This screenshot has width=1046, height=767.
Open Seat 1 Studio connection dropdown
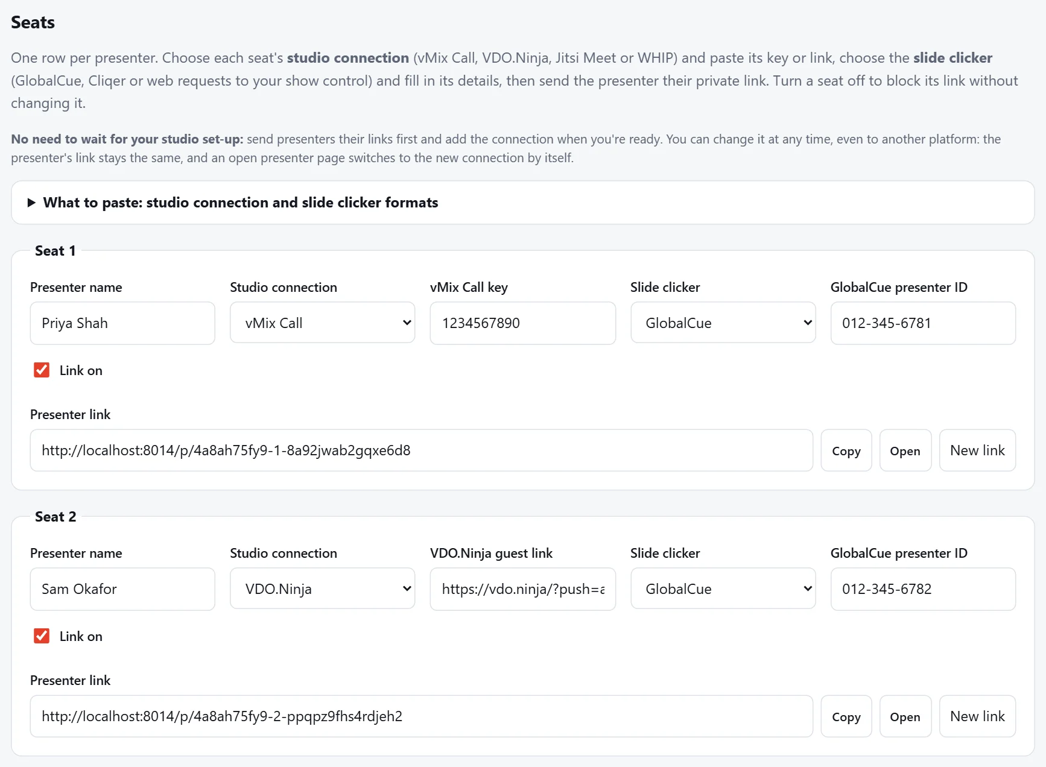(322, 323)
